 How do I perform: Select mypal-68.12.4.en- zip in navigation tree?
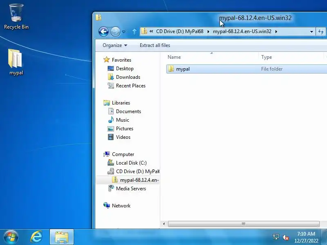click(139, 180)
